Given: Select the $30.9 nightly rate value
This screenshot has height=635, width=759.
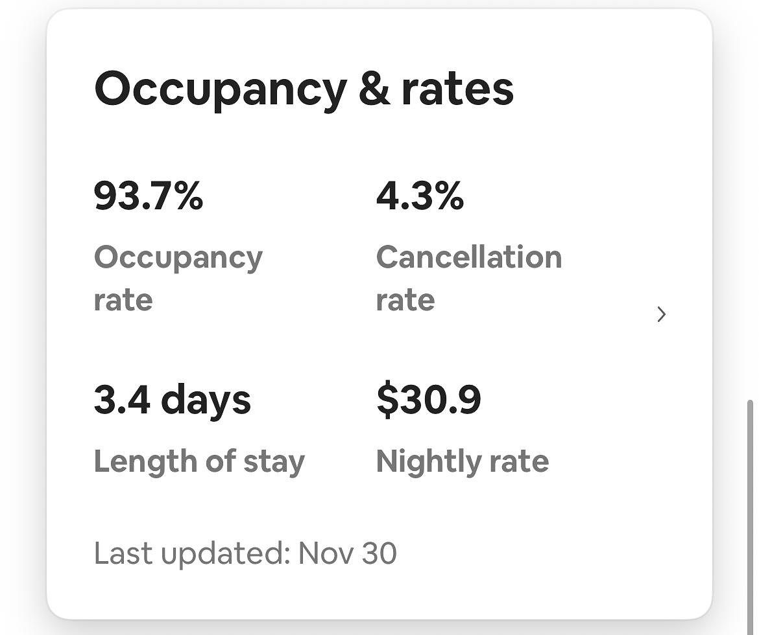Looking at the screenshot, I should coord(429,400).
